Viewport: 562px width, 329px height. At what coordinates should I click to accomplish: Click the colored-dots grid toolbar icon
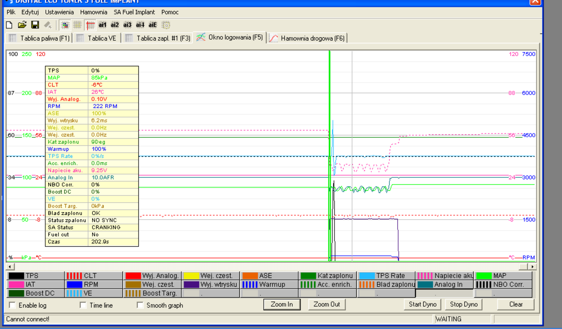(65, 25)
